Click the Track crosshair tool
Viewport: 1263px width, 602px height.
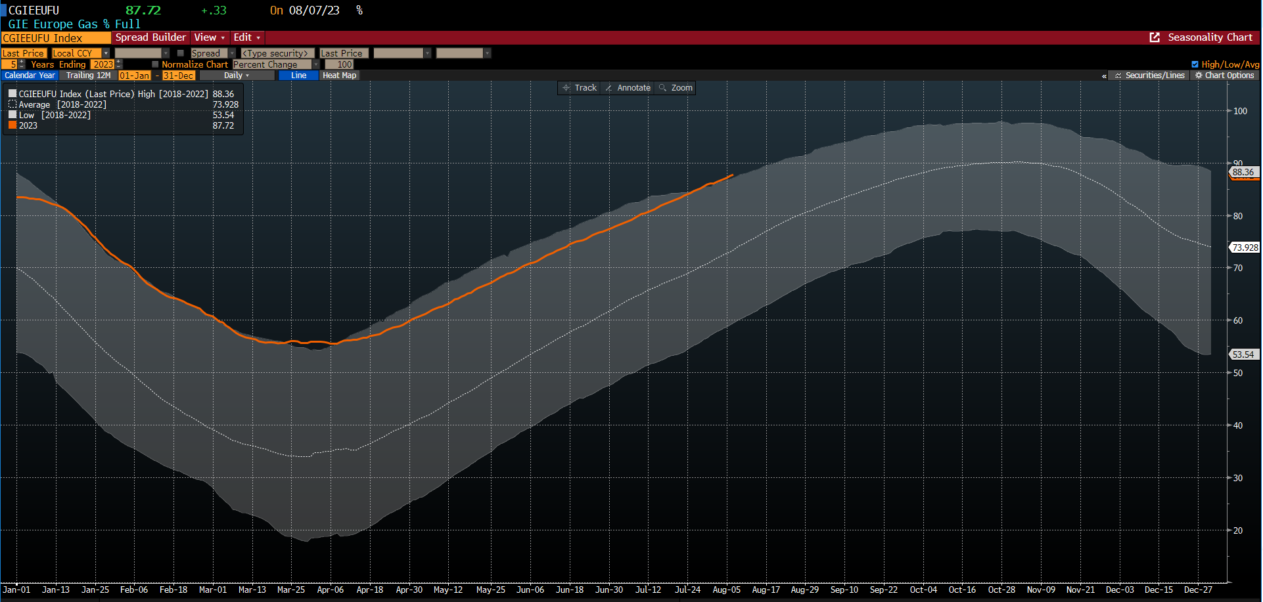pos(579,88)
